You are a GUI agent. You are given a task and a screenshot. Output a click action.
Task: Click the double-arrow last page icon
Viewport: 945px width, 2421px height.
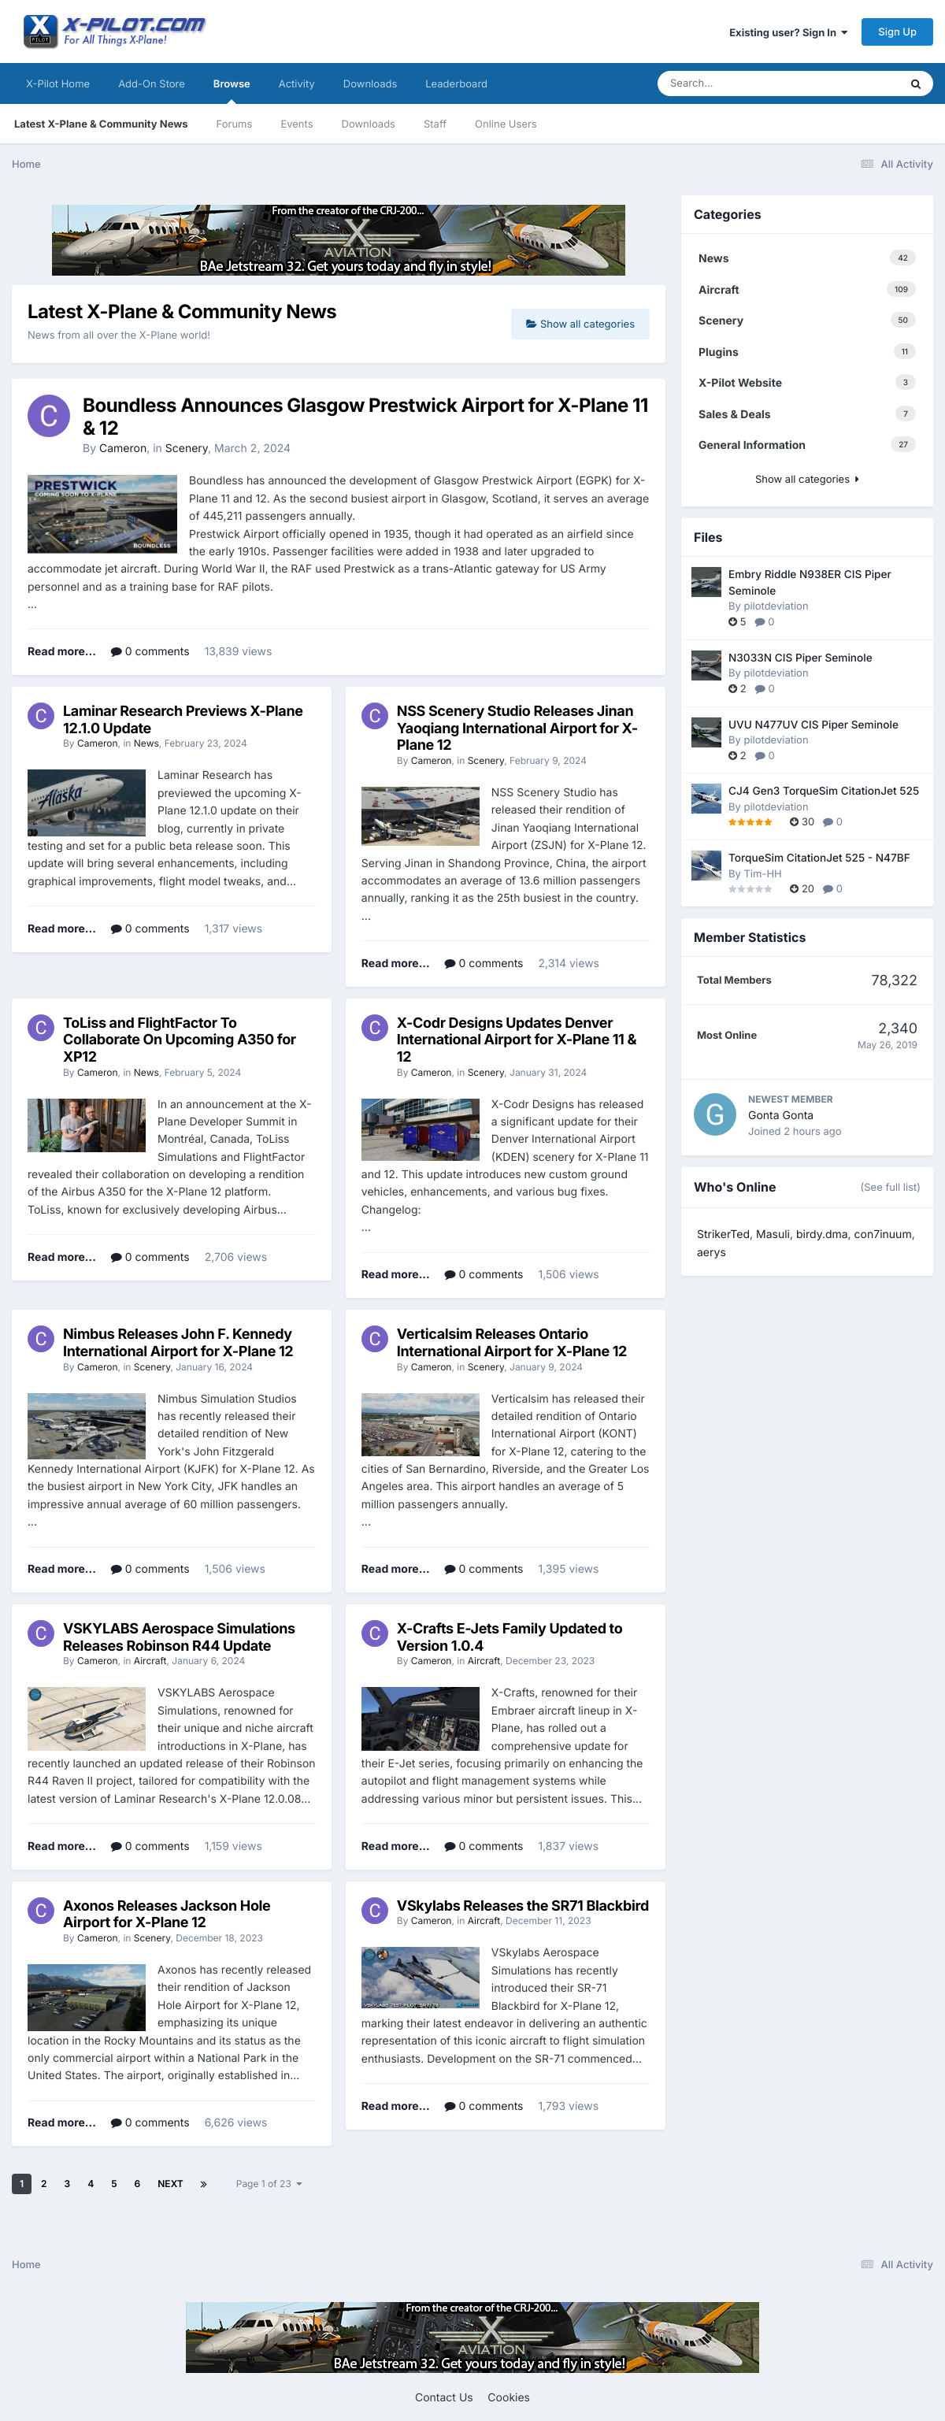point(203,2183)
